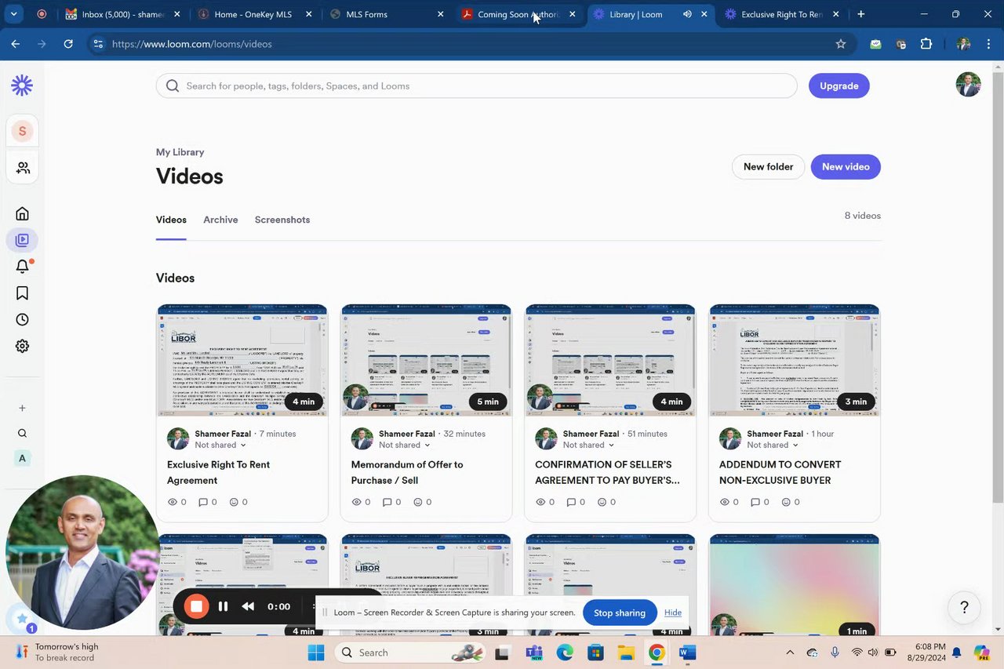Open the 3 min ADDENDUM TO CONVERT thumbnail
Viewport: 1004px width, 669px height.
(795, 360)
